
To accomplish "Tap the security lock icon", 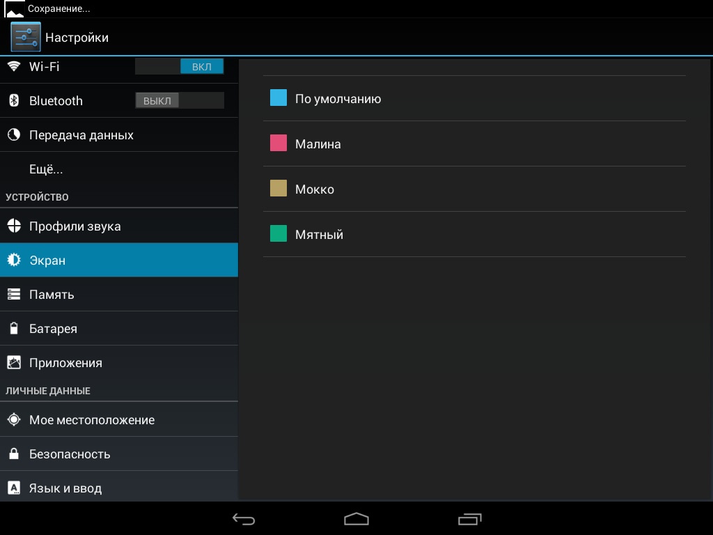I will [x=13, y=453].
